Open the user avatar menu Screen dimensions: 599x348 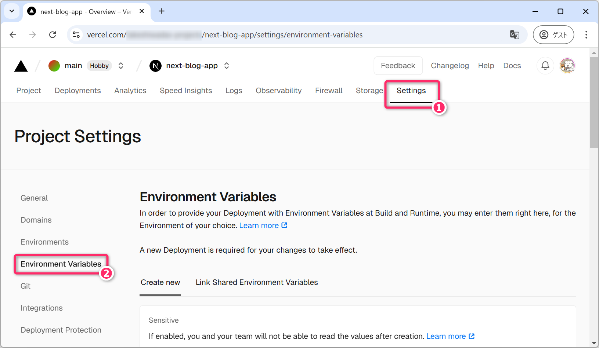(567, 66)
